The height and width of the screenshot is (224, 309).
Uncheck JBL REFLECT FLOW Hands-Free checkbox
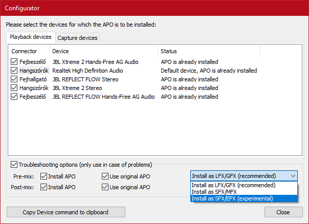coord(14,97)
